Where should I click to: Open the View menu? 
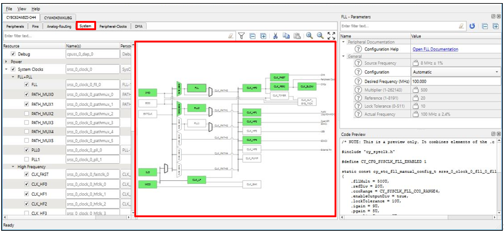point(22,9)
